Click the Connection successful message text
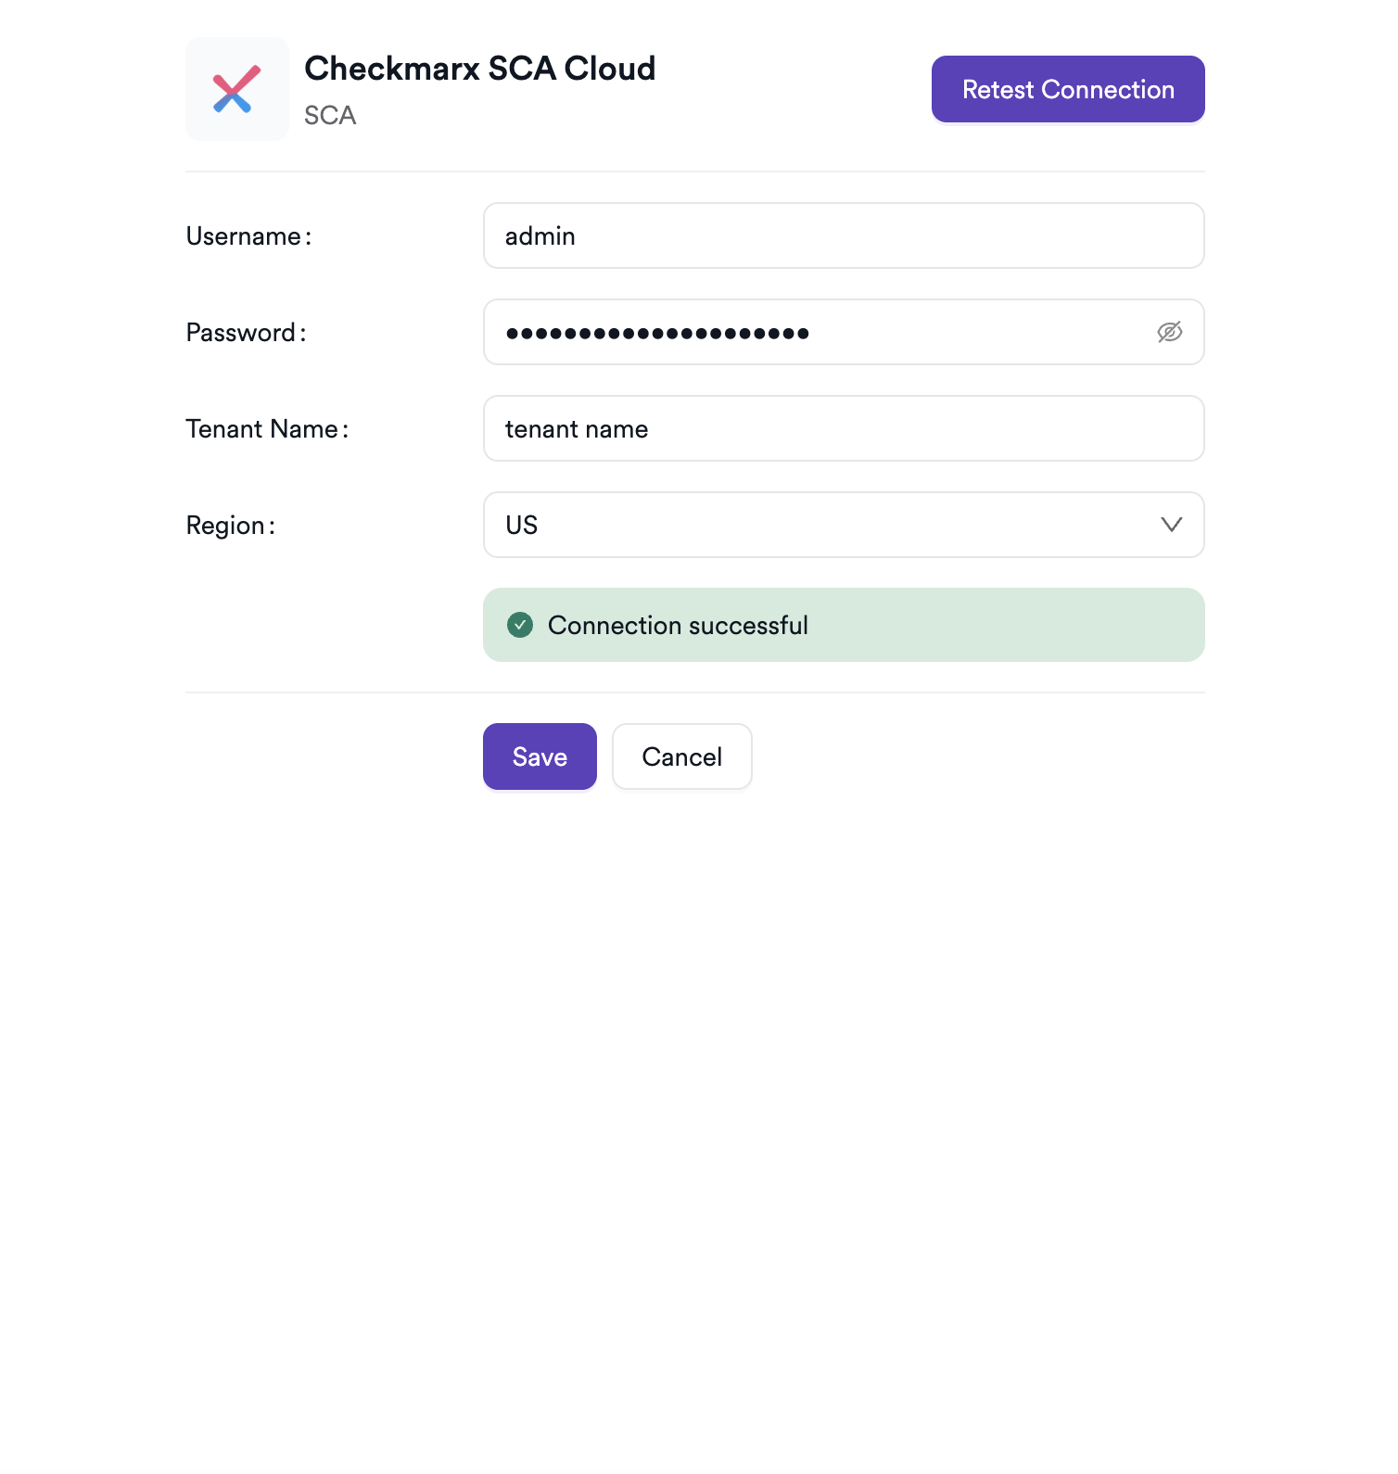Viewport: 1398px width, 1474px height. (678, 626)
